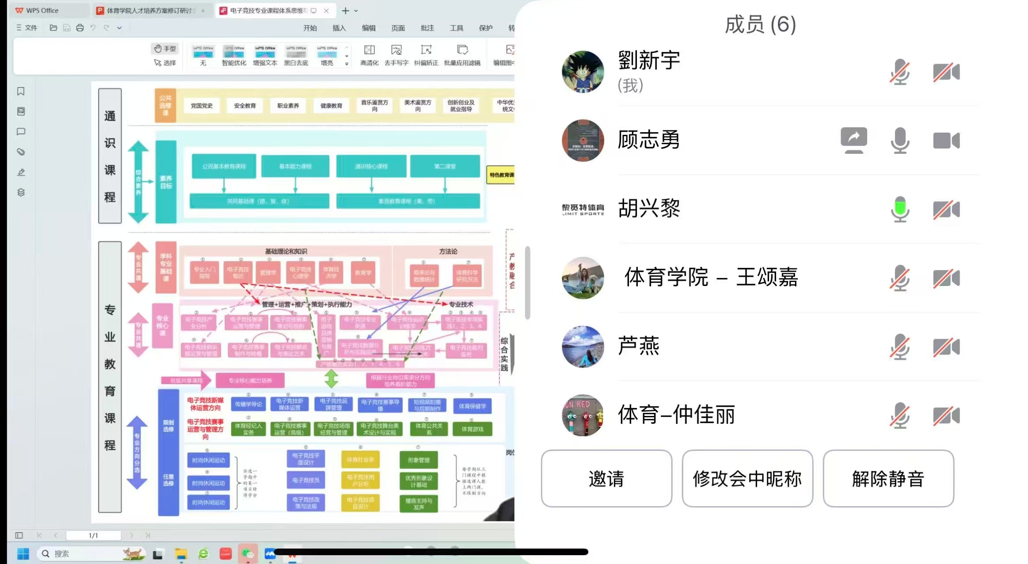
Task: Click the 去手写字 handwriting removal icon
Action: (396, 50)
